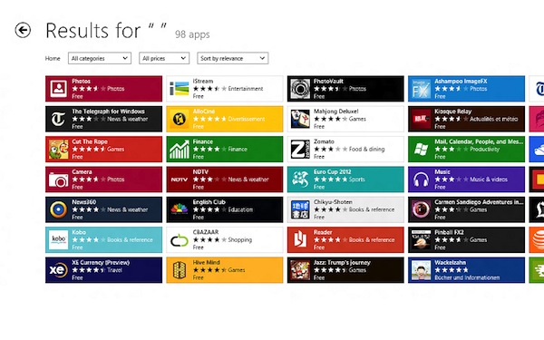The image size is (544, 340).
Task: Select the Mail, Calendar, People Windows icon
Action: (x=421, y=150)
